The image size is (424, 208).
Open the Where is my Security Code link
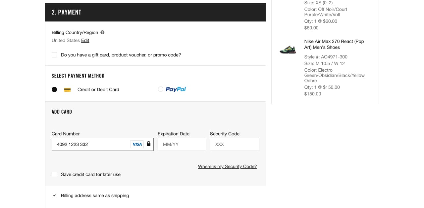click(227, 166)
